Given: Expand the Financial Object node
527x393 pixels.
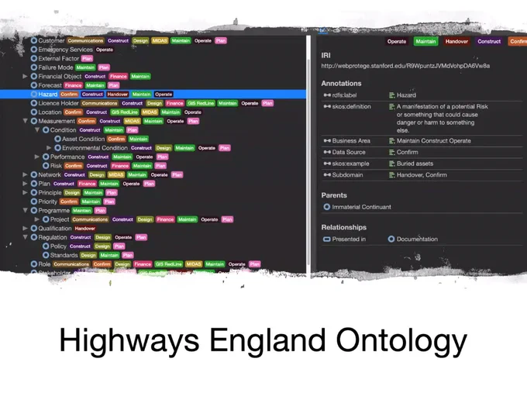Looking at the screenshot, I should [25, 76].
